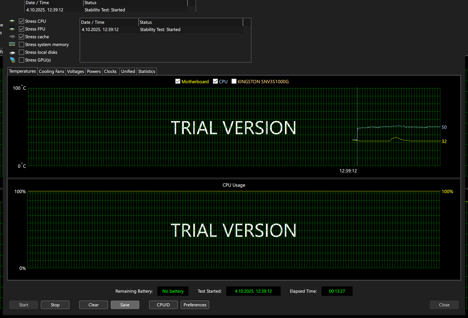This screenshot has height=318, width=468.
Task: Open Preferences
Action: (x=195, y=305)
